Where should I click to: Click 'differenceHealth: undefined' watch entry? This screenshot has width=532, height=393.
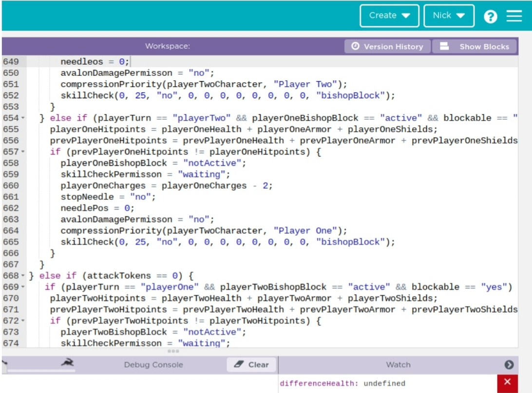point(342,383)
